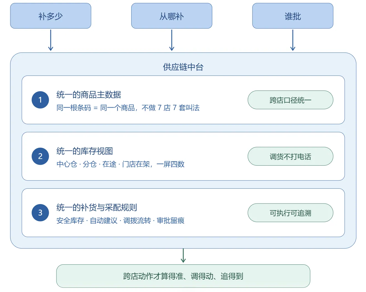Click the number 3 circle badge
Viewport: 366px width, 292px height.
pyautogui.click(x=40, y=213)
